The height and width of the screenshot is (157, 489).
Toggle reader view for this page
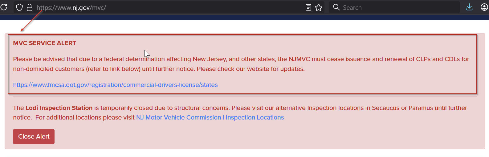308,7
